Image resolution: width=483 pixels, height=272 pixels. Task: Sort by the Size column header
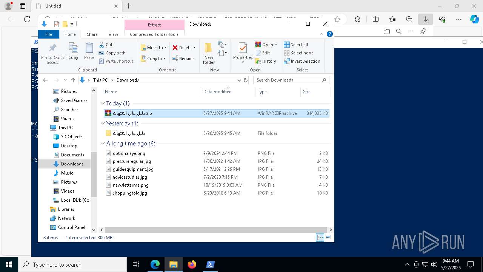pos(315,92)
